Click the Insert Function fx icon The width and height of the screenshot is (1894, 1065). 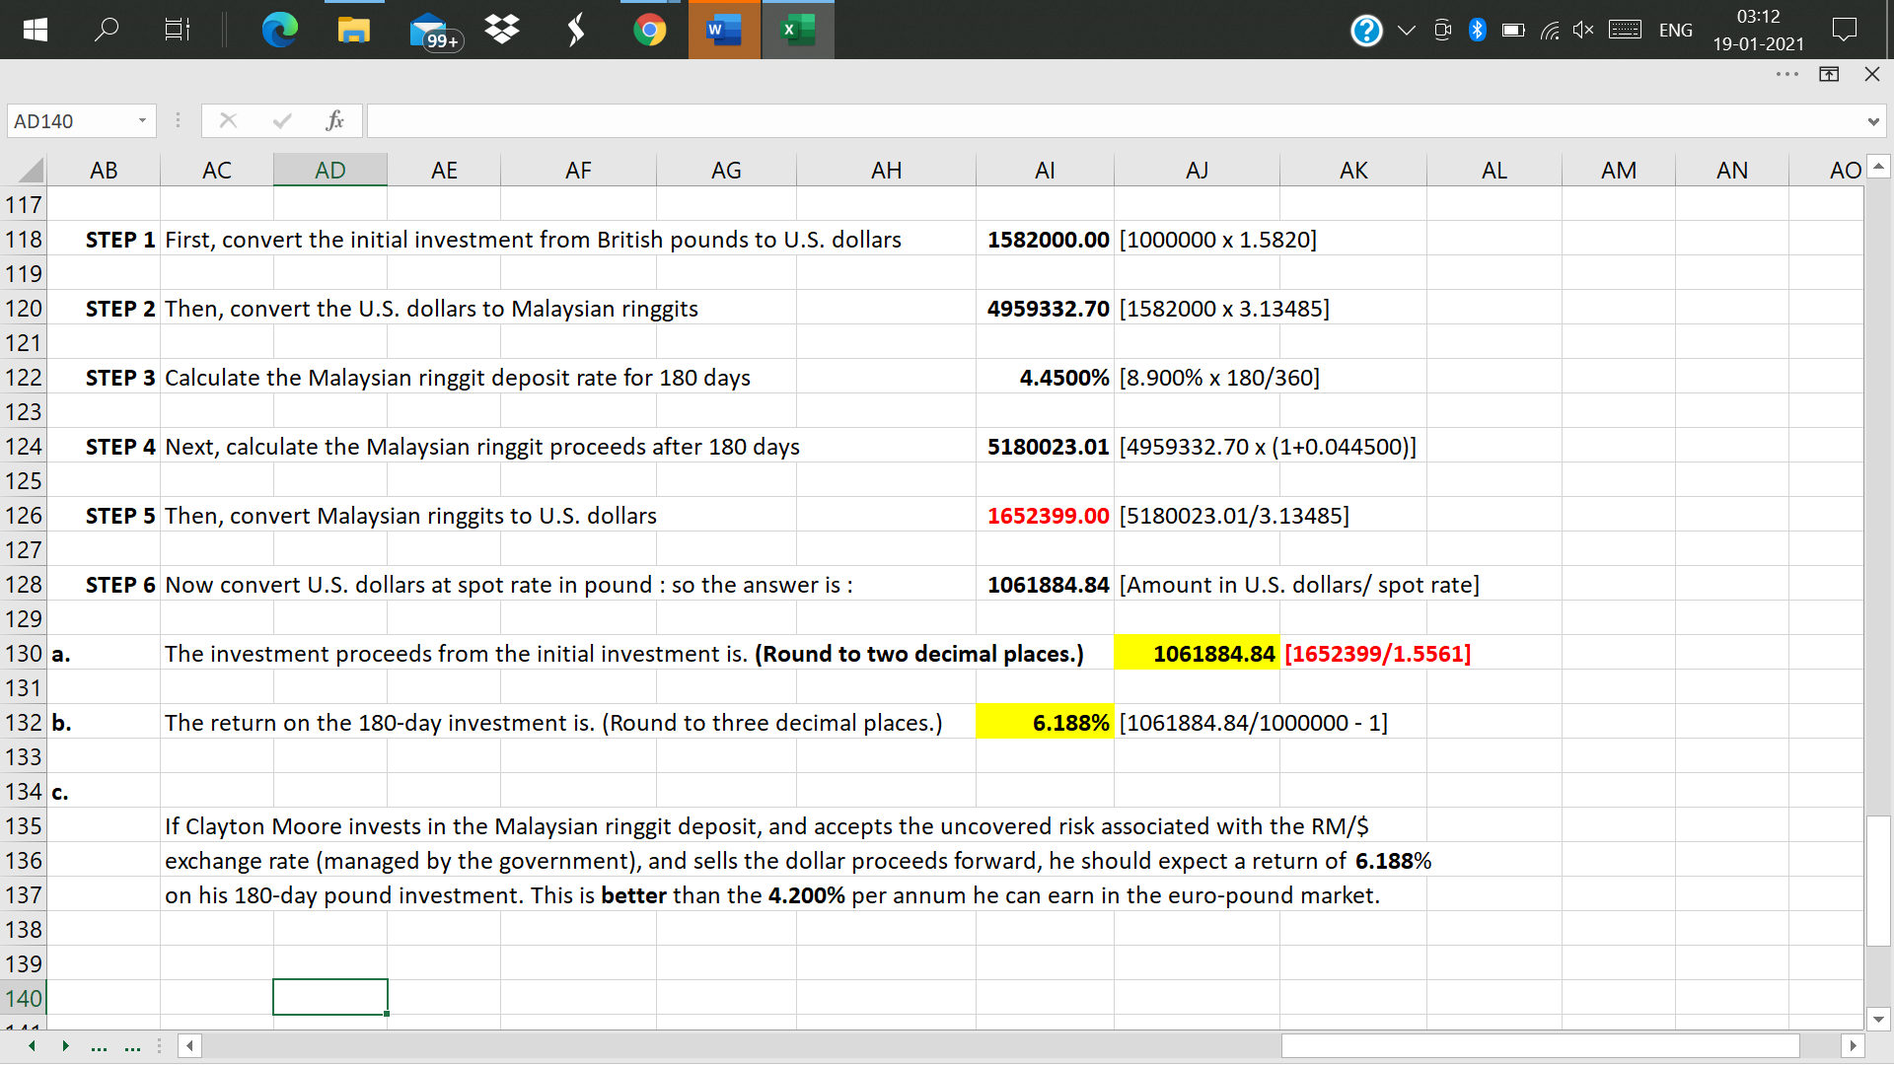point(334,120)
